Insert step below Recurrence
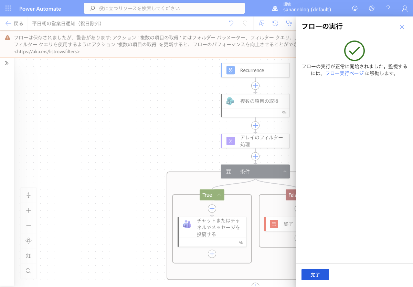Viewport: 413px width, 287px height. click(x=255, y=85)
